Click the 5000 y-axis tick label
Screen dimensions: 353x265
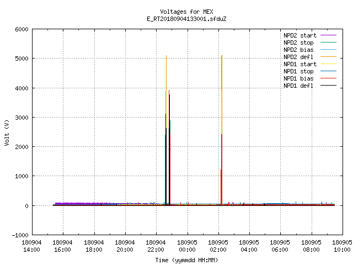(22, 59)
